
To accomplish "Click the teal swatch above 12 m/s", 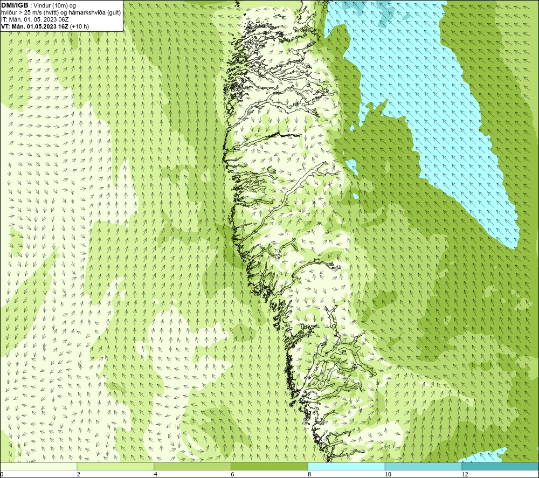I will point(500,466).
